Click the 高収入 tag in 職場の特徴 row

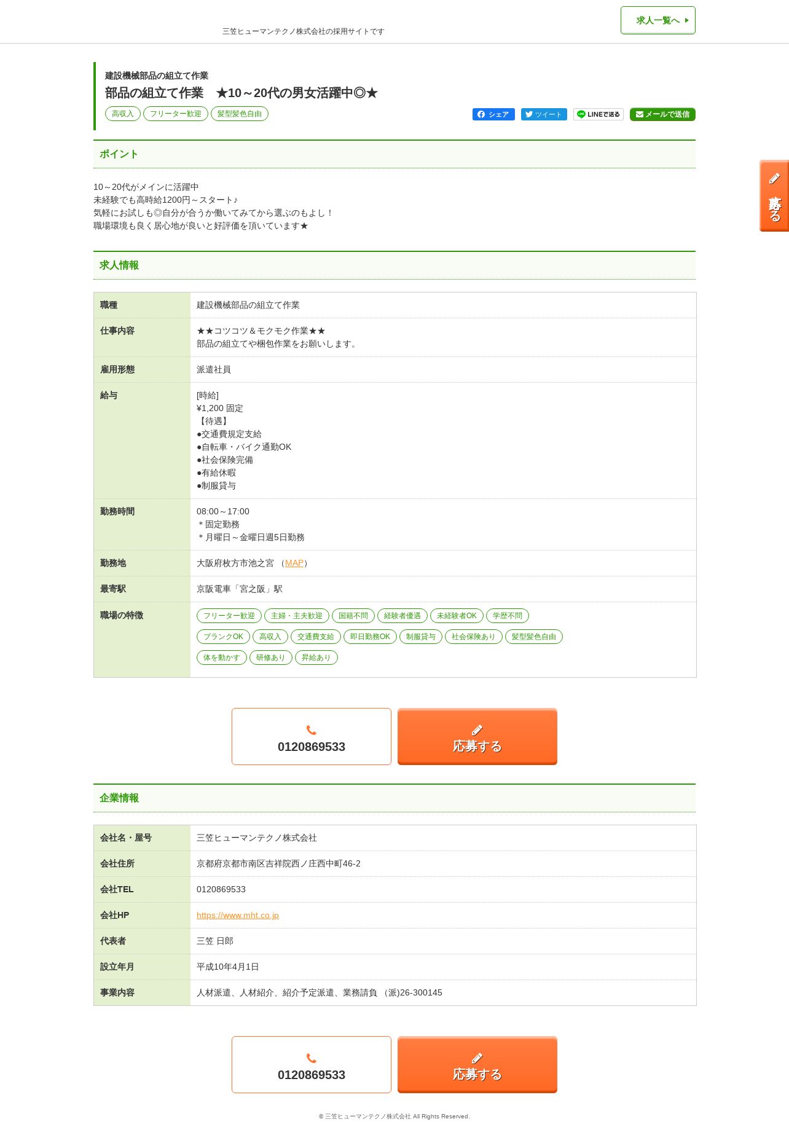[x=270, y=637]
